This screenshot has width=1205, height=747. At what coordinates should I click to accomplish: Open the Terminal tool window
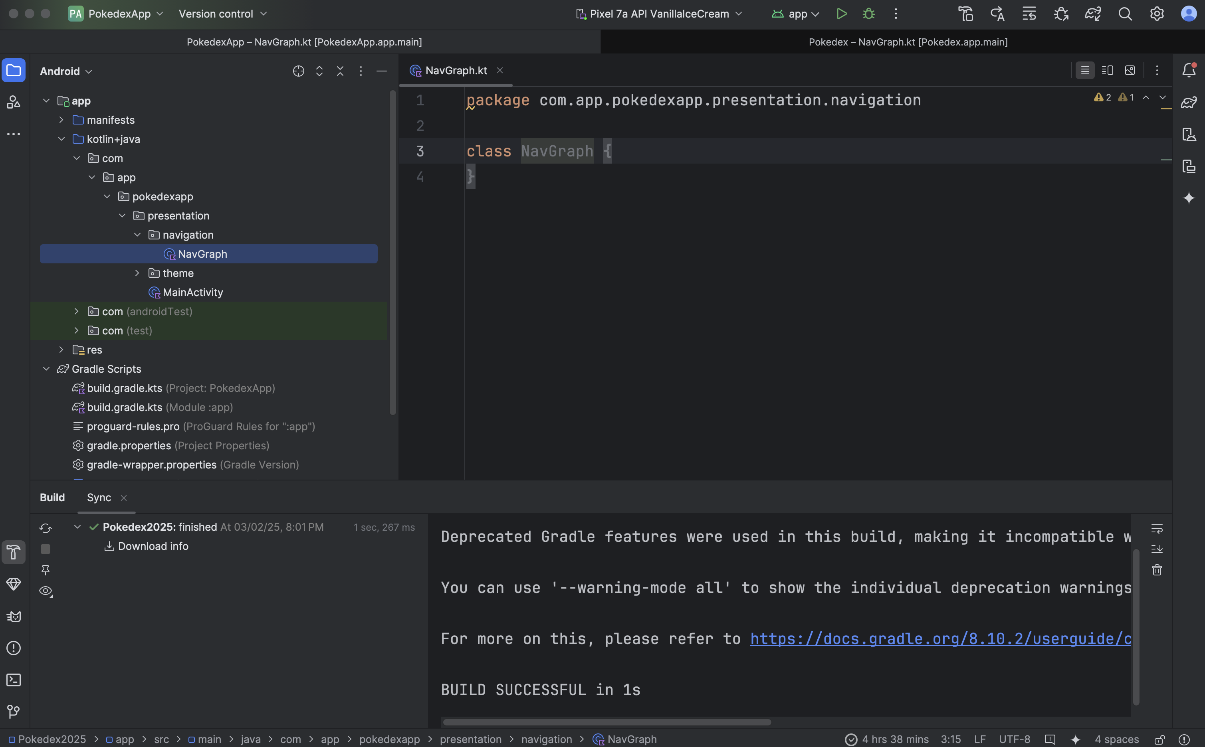13,680
